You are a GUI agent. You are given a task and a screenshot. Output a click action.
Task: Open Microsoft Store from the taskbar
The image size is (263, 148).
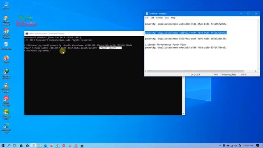21,146
